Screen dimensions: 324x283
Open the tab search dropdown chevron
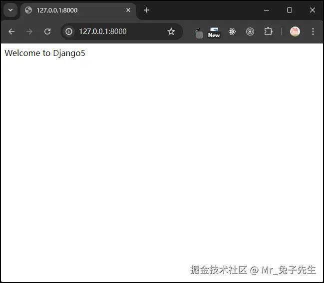(x=10, y=10)
